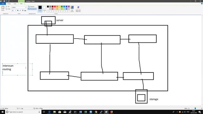Switch to the View ribbon tab
This screenshot has height=114, width=203.
point(15,3)
